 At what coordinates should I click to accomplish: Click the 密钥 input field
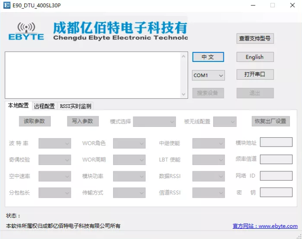pos(276,192)
